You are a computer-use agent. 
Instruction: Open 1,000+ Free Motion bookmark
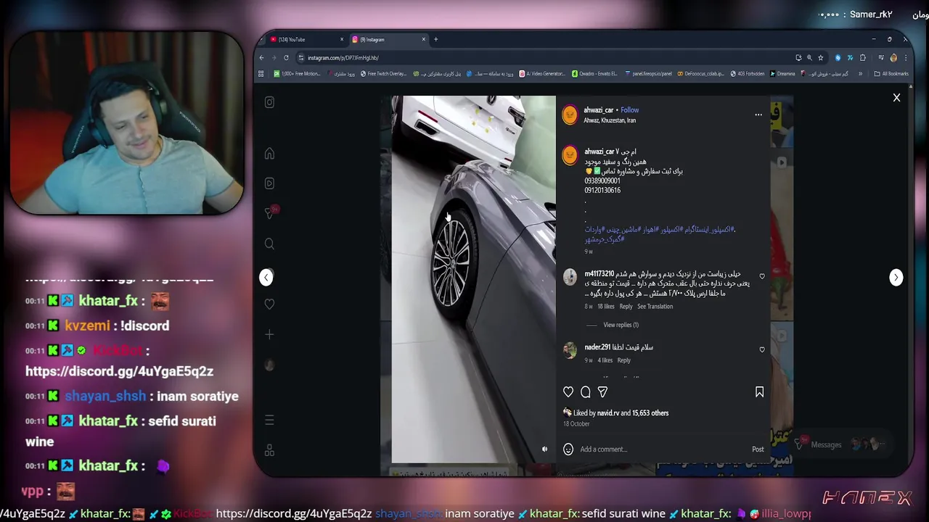point(297,73)
